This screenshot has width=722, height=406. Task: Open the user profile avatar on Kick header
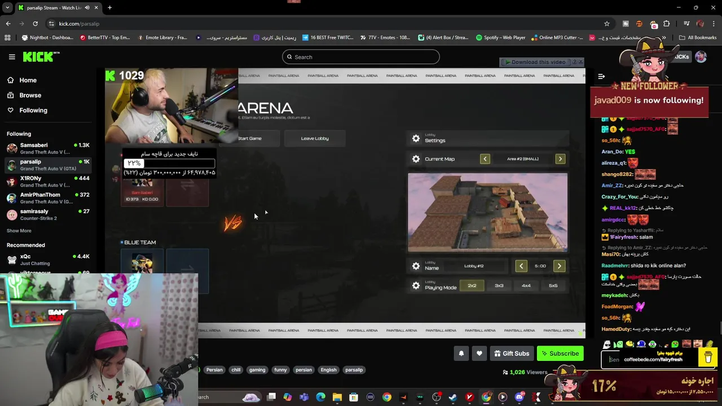tap(701, 56)
